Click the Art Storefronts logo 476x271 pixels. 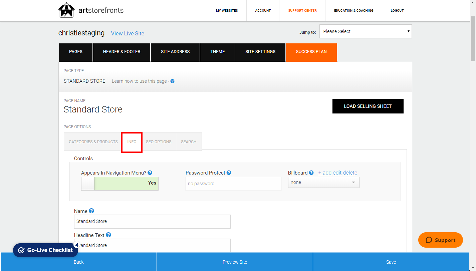click(91, 10)
